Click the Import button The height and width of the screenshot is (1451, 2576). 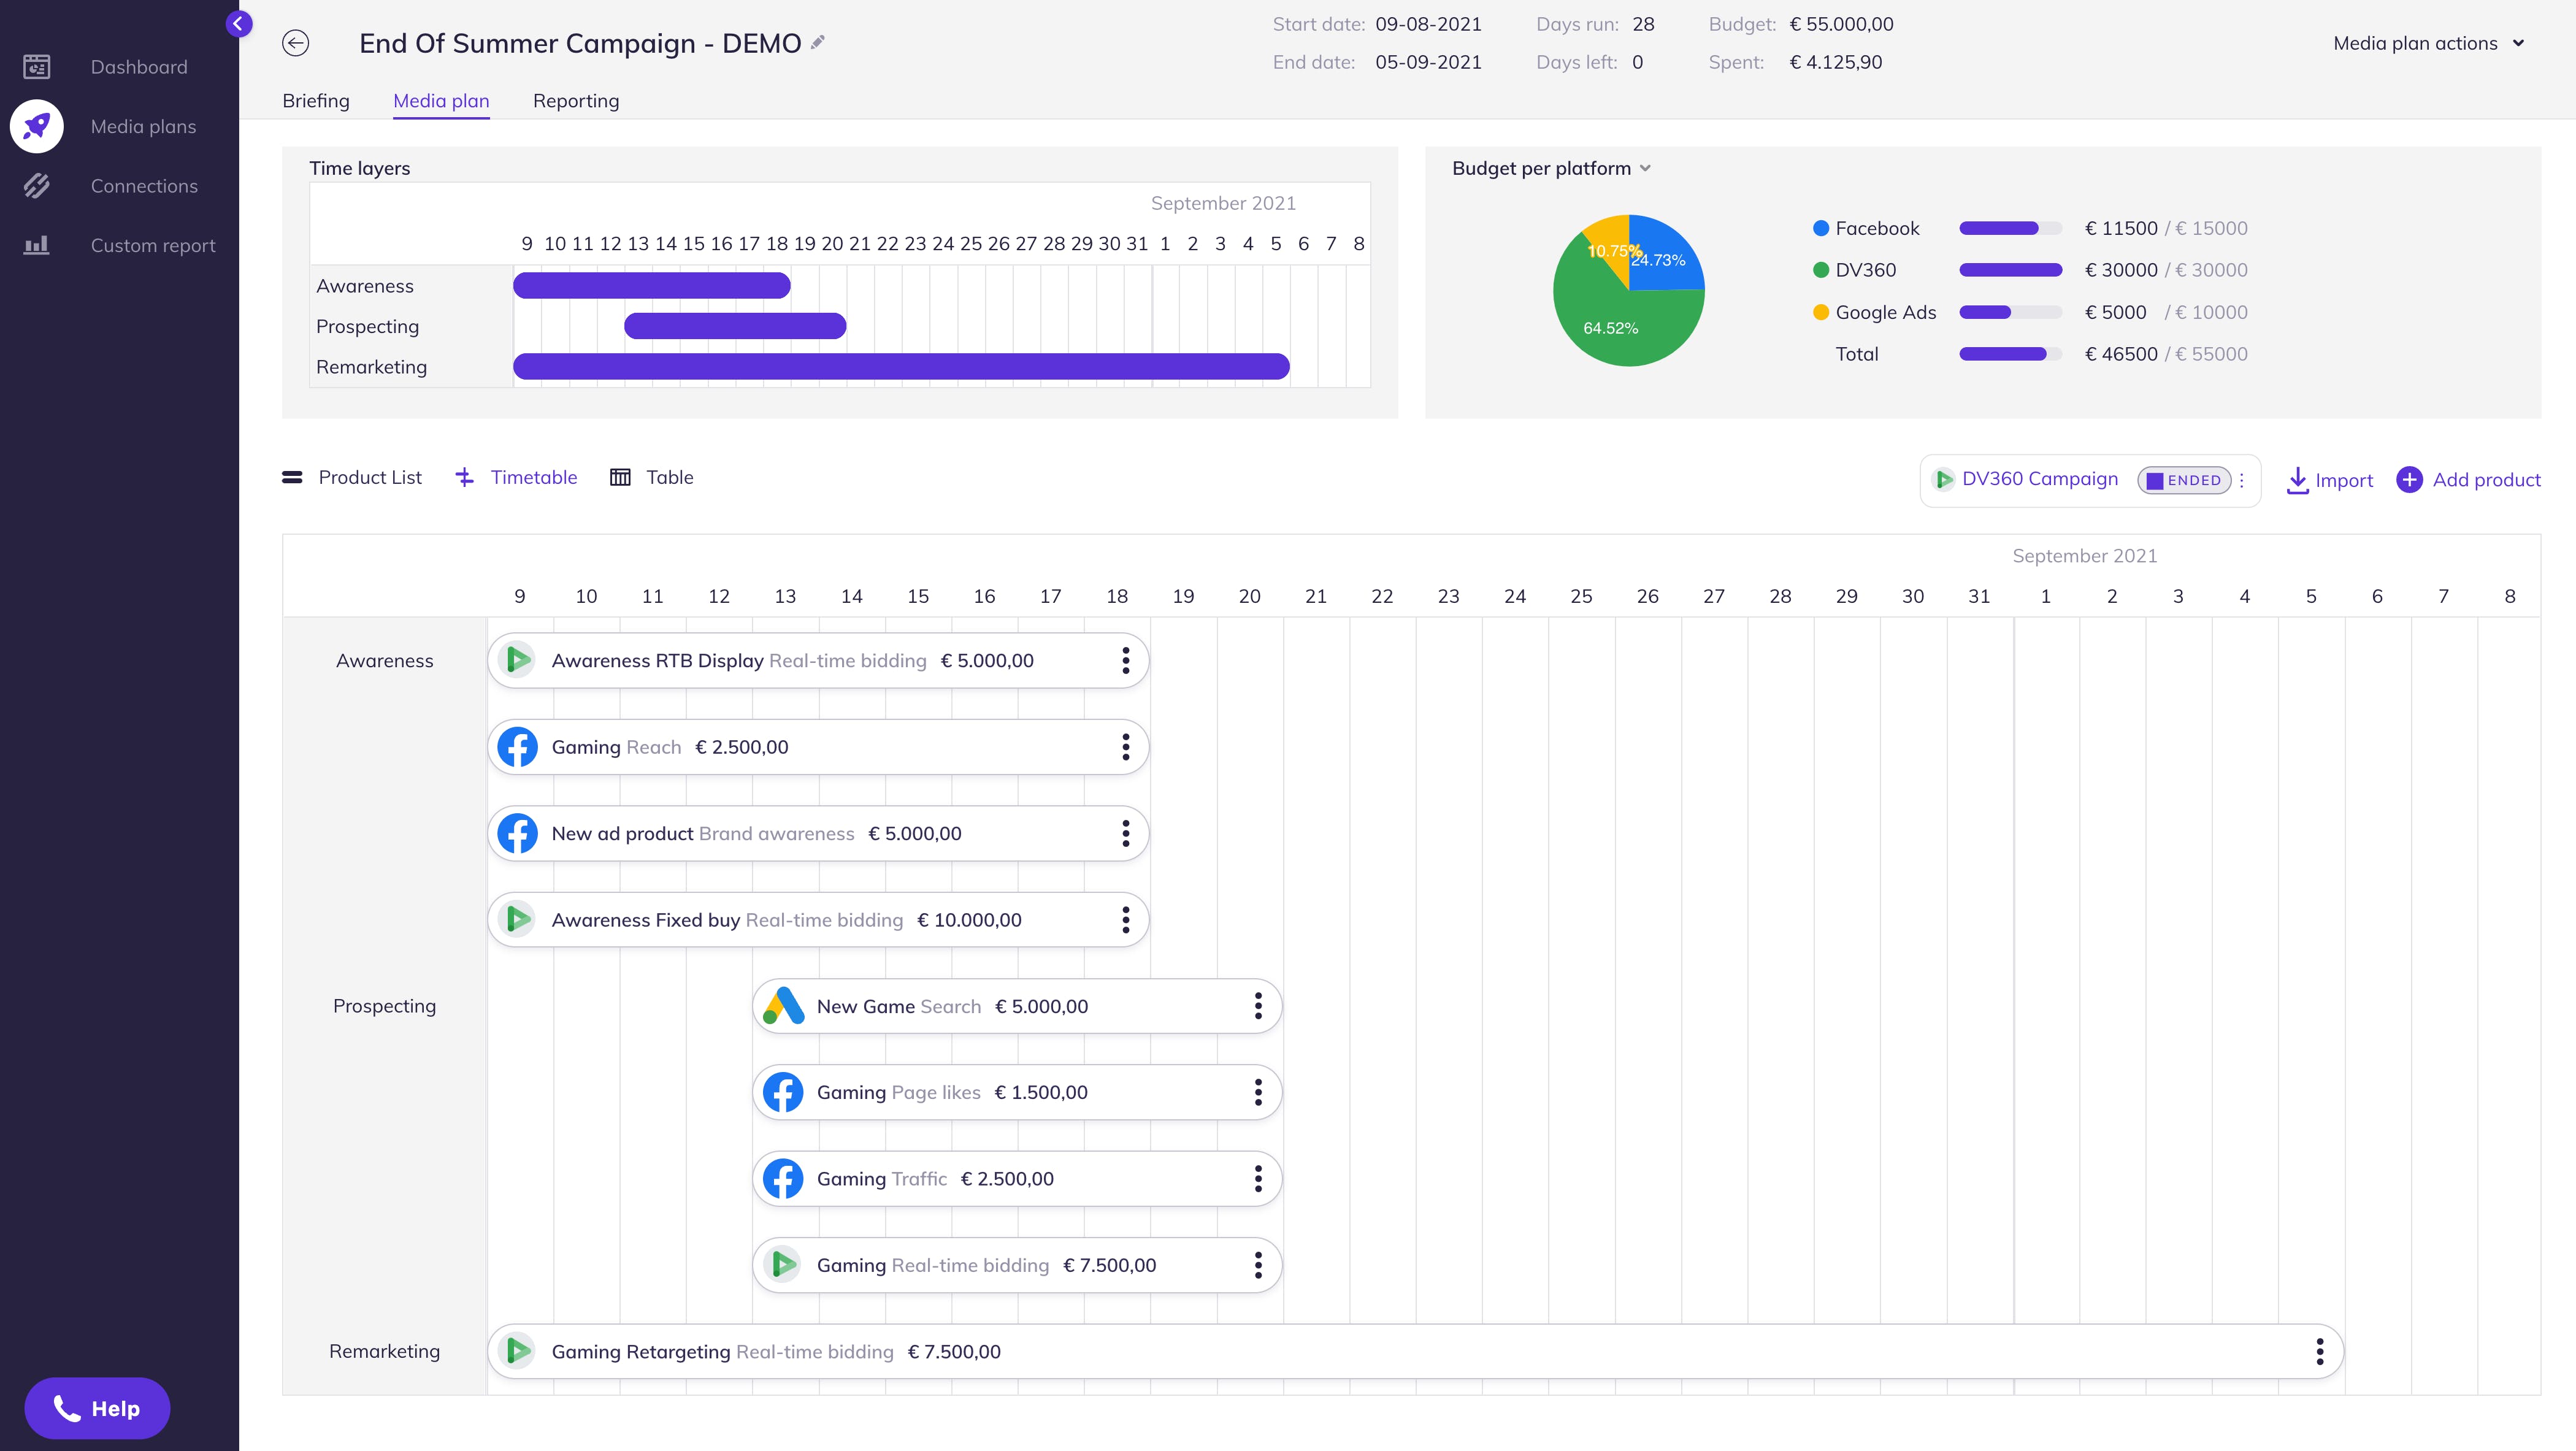click(2329, 480)
